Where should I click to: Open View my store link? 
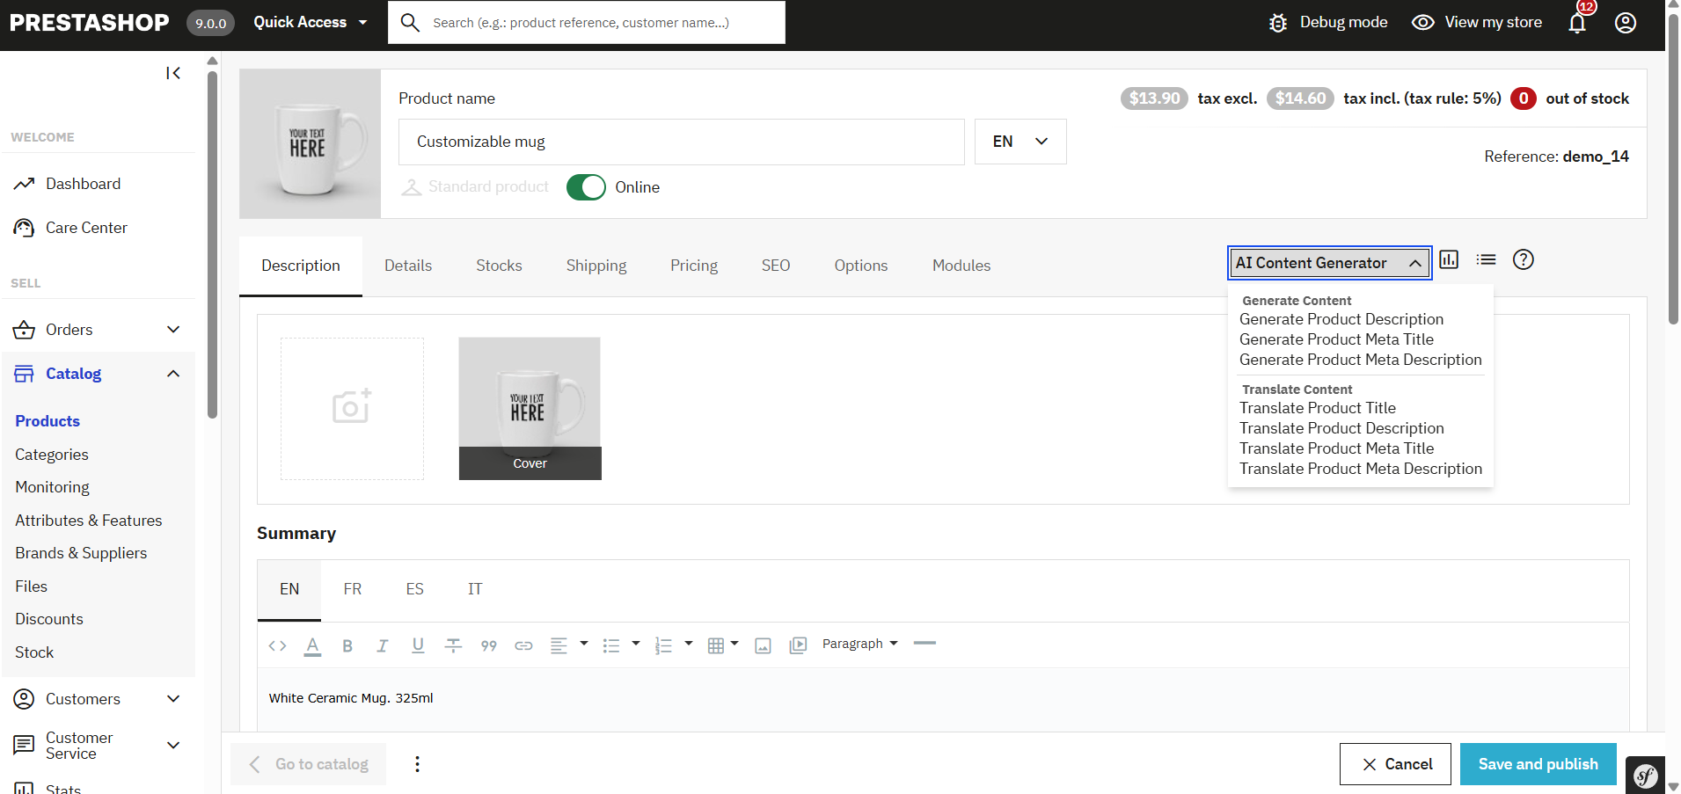point(1477,22)
